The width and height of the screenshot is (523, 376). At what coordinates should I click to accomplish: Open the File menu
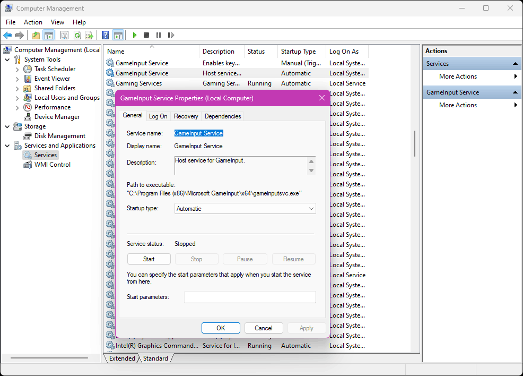(x=11, y=22)
